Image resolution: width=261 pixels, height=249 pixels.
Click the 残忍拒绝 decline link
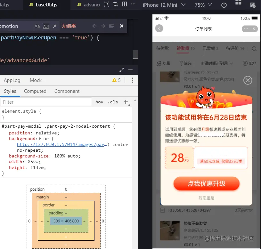click(207, 198)
